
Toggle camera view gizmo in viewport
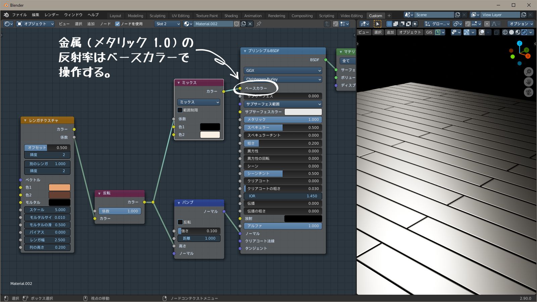click(529, 92)
